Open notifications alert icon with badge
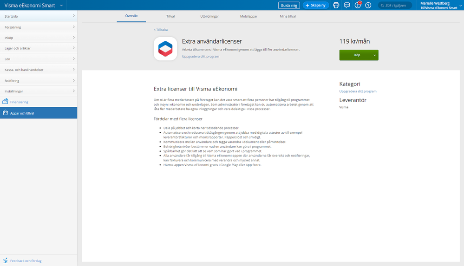The width and height of the screenshot is (464, 266). coord(358,6)
